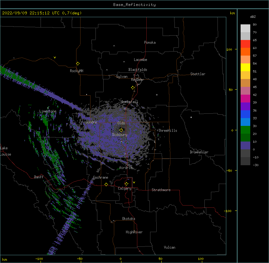Click the RockyMH town label
This screenshot has width=269, height=263.
pos(76,71)
